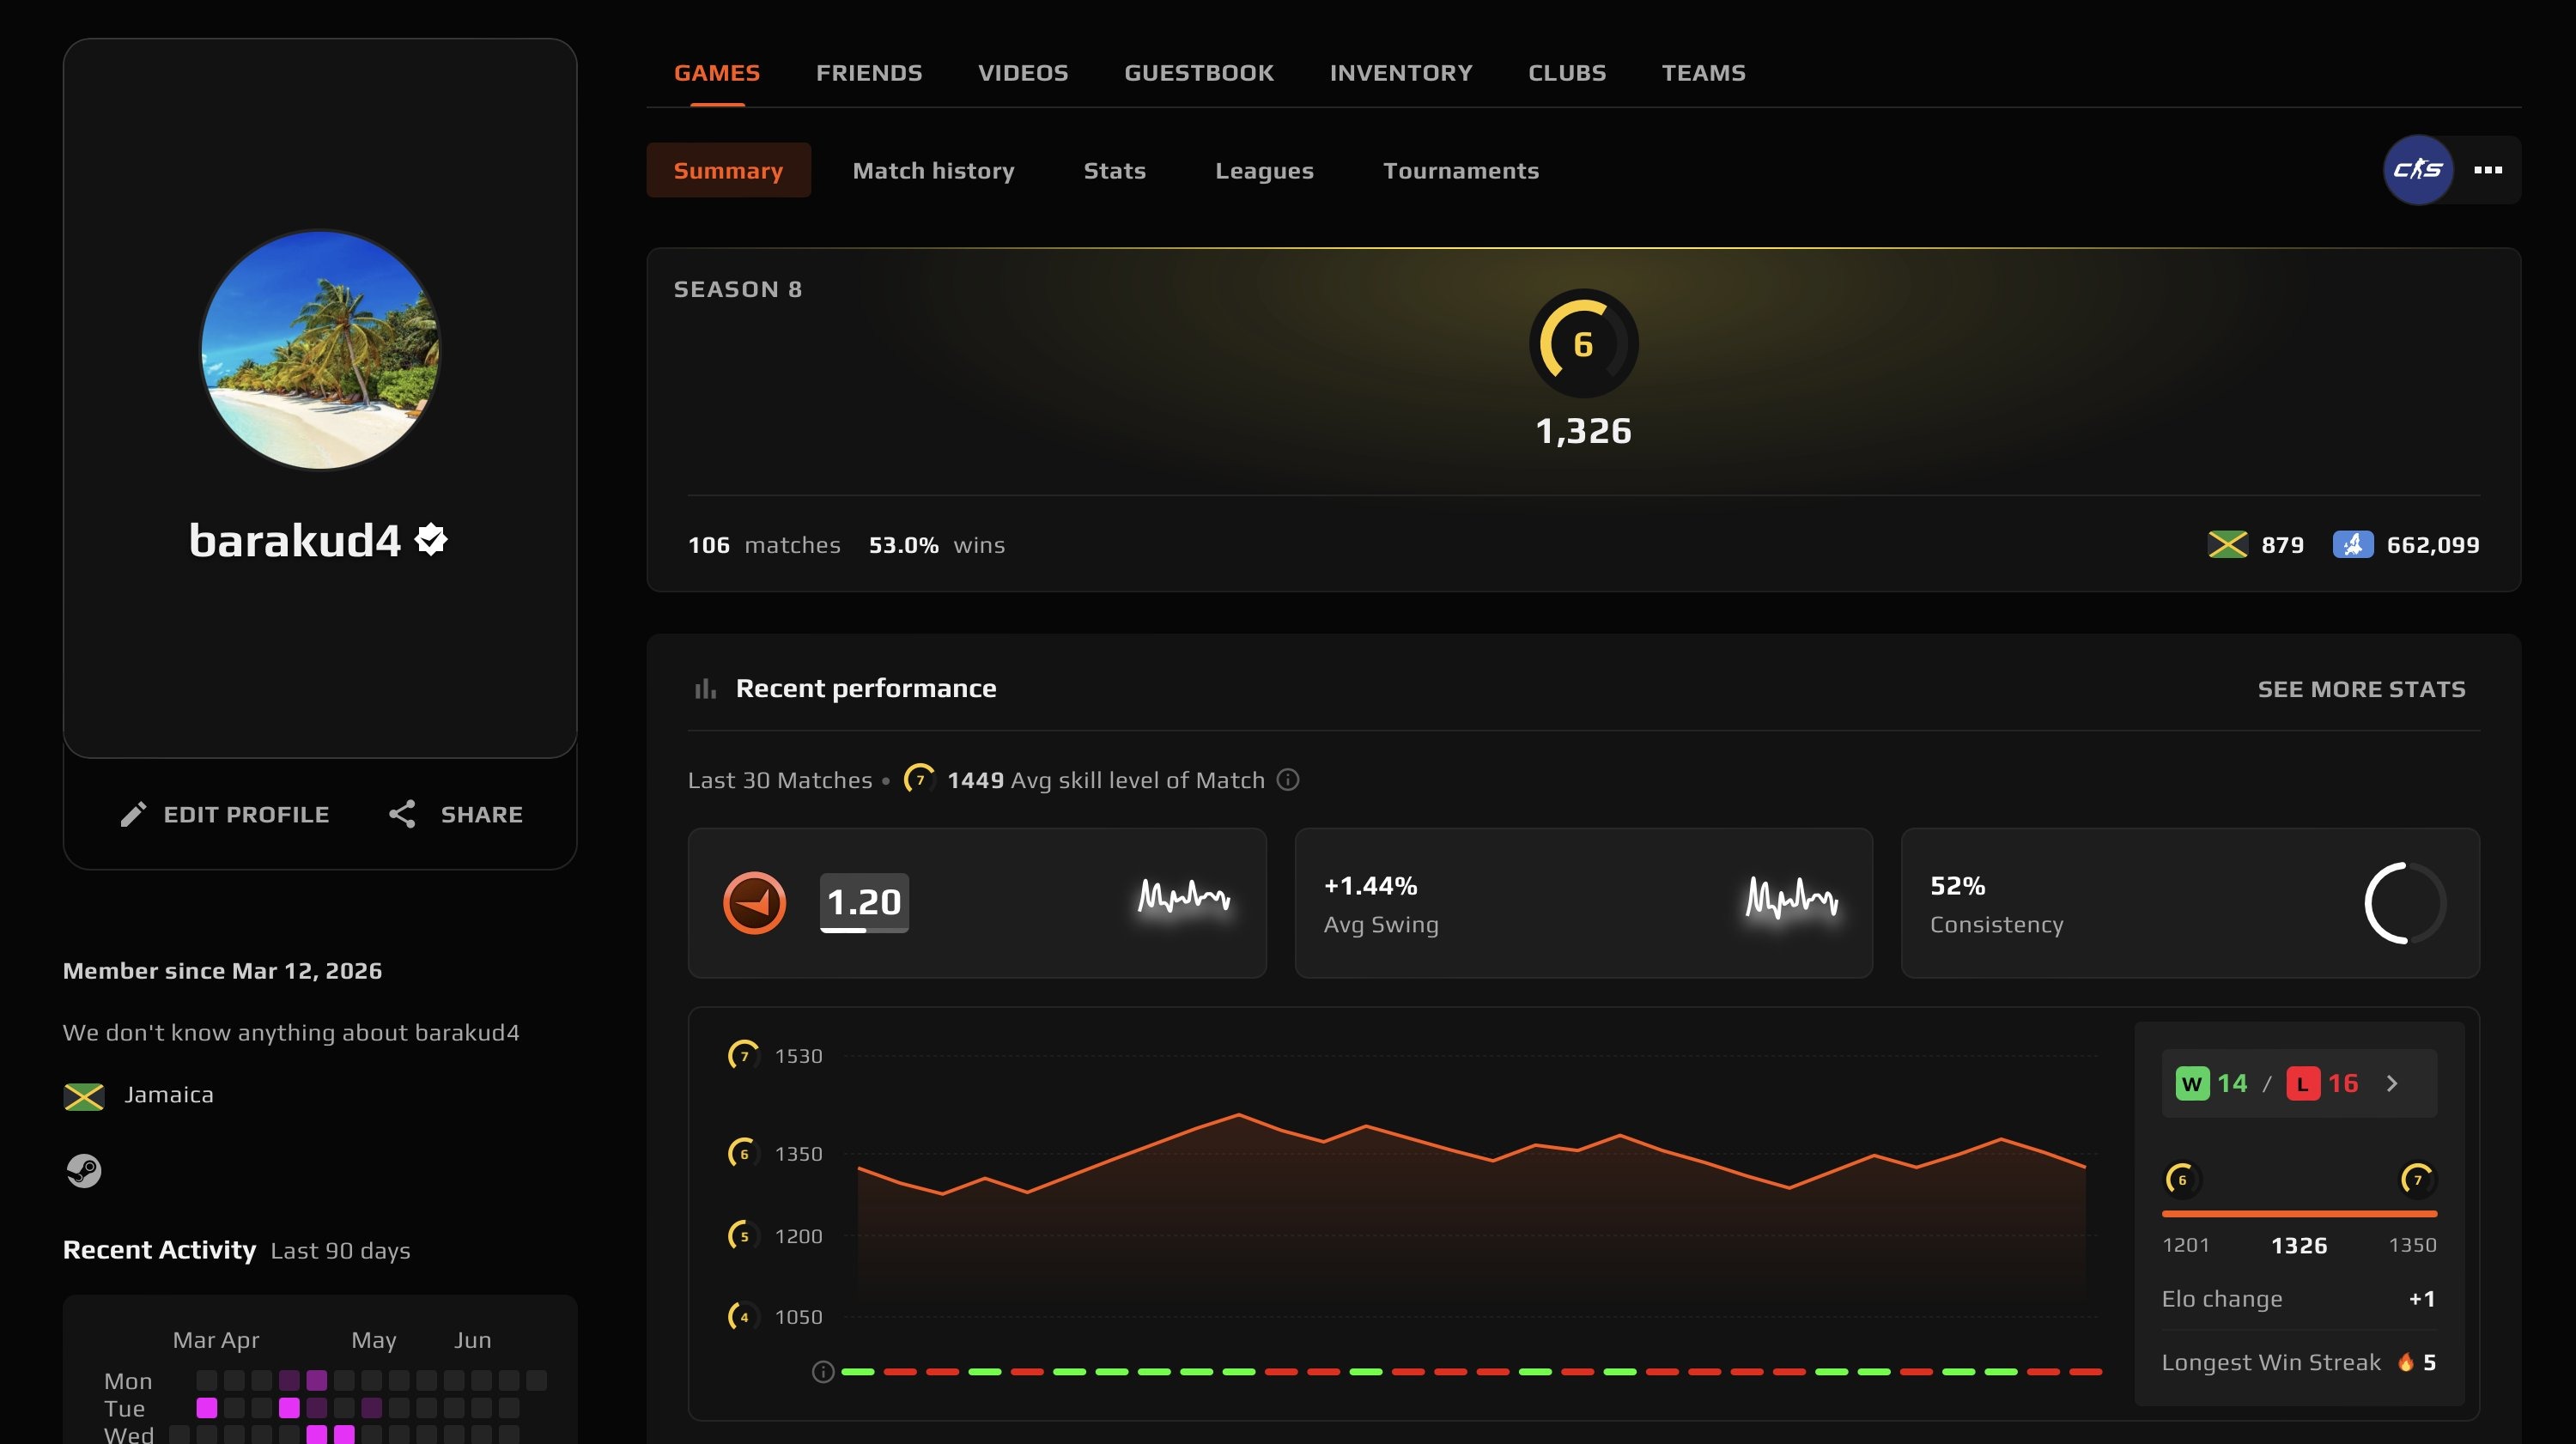
Task: Click the Europe region ranking icon
Action: pos(2352,544)
